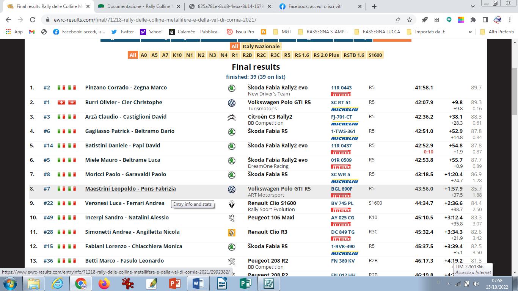Filter results by R5 class
Image resolution: width=518 pixels, height=291 pixels.
[x=287, y=55]
